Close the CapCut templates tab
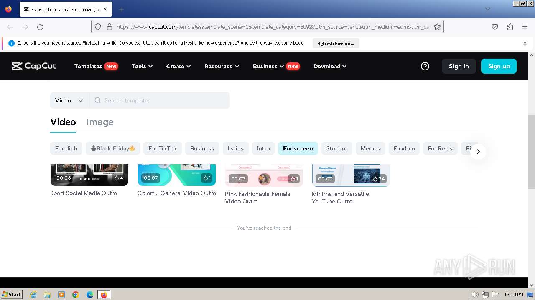 pos(105,9)
